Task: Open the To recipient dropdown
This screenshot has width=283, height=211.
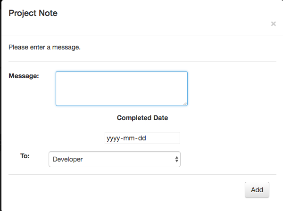Action: 115,159
